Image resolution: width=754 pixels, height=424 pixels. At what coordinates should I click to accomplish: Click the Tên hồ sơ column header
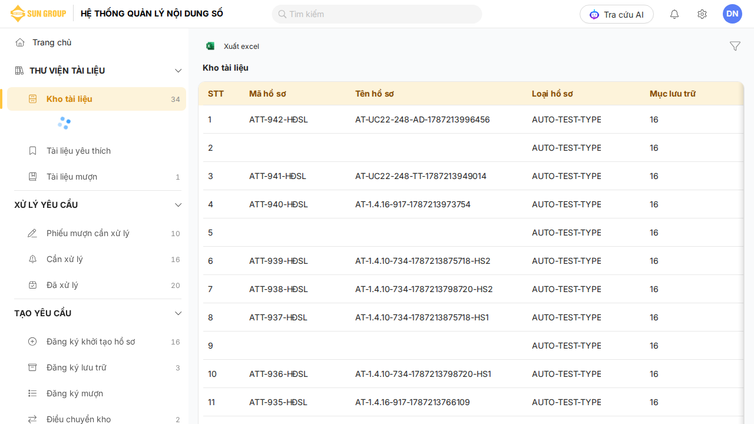coord(375,94)
